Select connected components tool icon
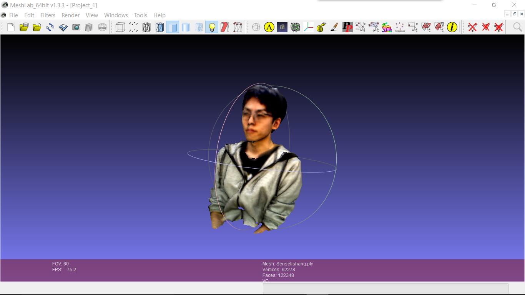The image size is (525, 295). (x=439, y=27)
